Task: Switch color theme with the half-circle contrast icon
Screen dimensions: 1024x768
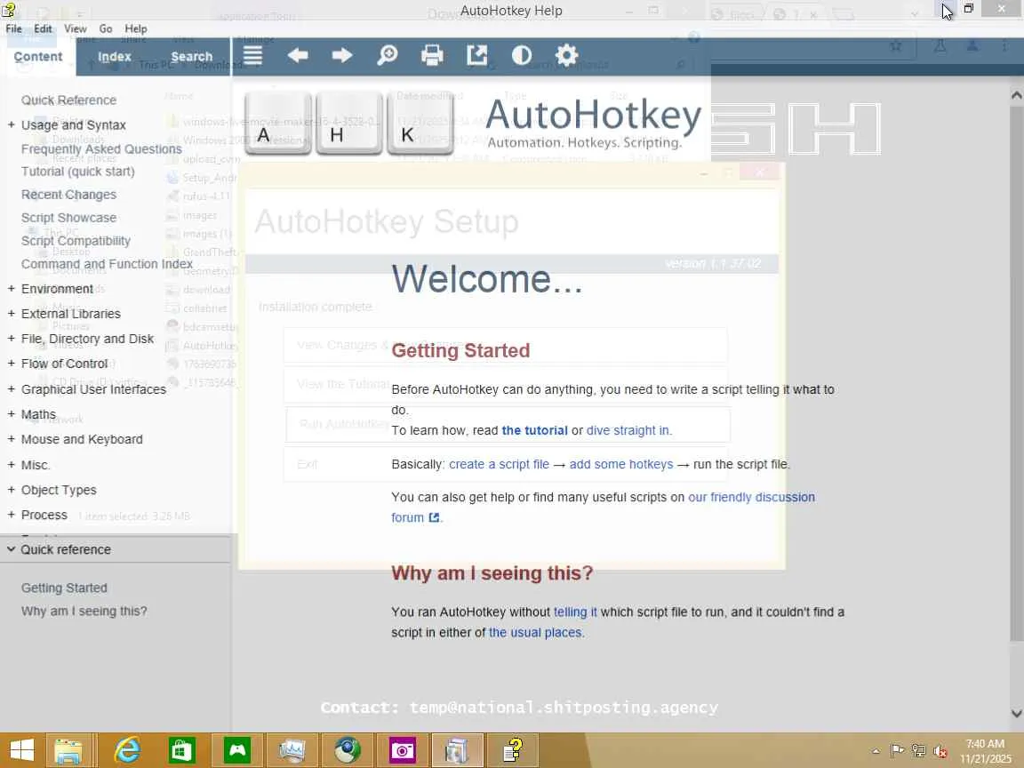Action: [x=521, y=55]
